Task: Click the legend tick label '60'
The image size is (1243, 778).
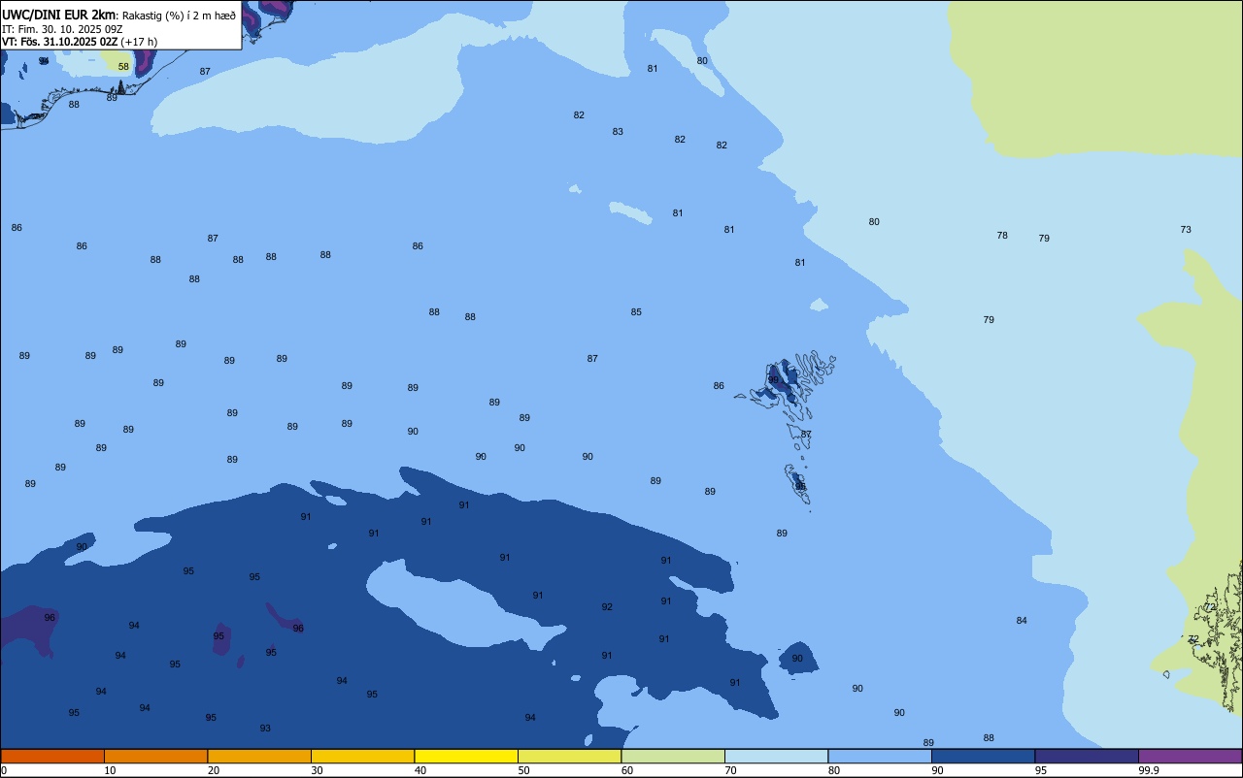Action: [x=627, y=770]
